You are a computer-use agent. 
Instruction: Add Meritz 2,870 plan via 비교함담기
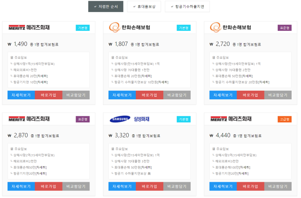click(x=76, y=186)
